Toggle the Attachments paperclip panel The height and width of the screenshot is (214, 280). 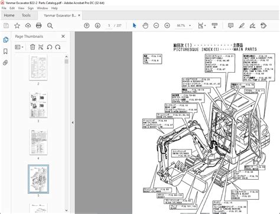click(x=5, y=63)
